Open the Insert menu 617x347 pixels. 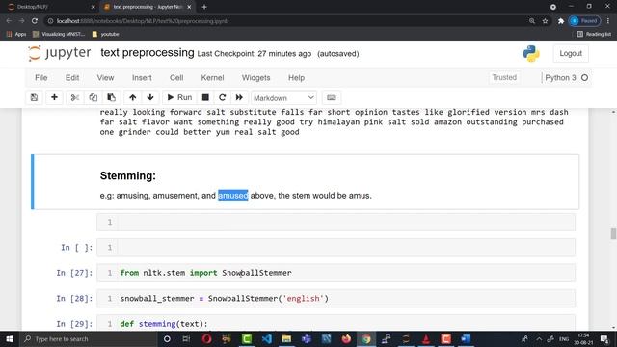point(142,78)
